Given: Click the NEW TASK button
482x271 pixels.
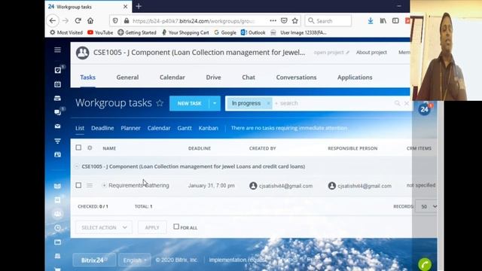Looking at the screenshot, I should [189, 103].
